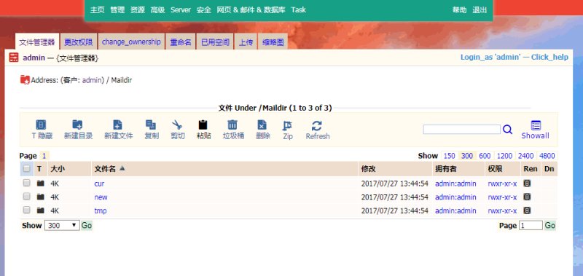
Task: Click the 剪切 scissors icon
Action: coord(177,125)
